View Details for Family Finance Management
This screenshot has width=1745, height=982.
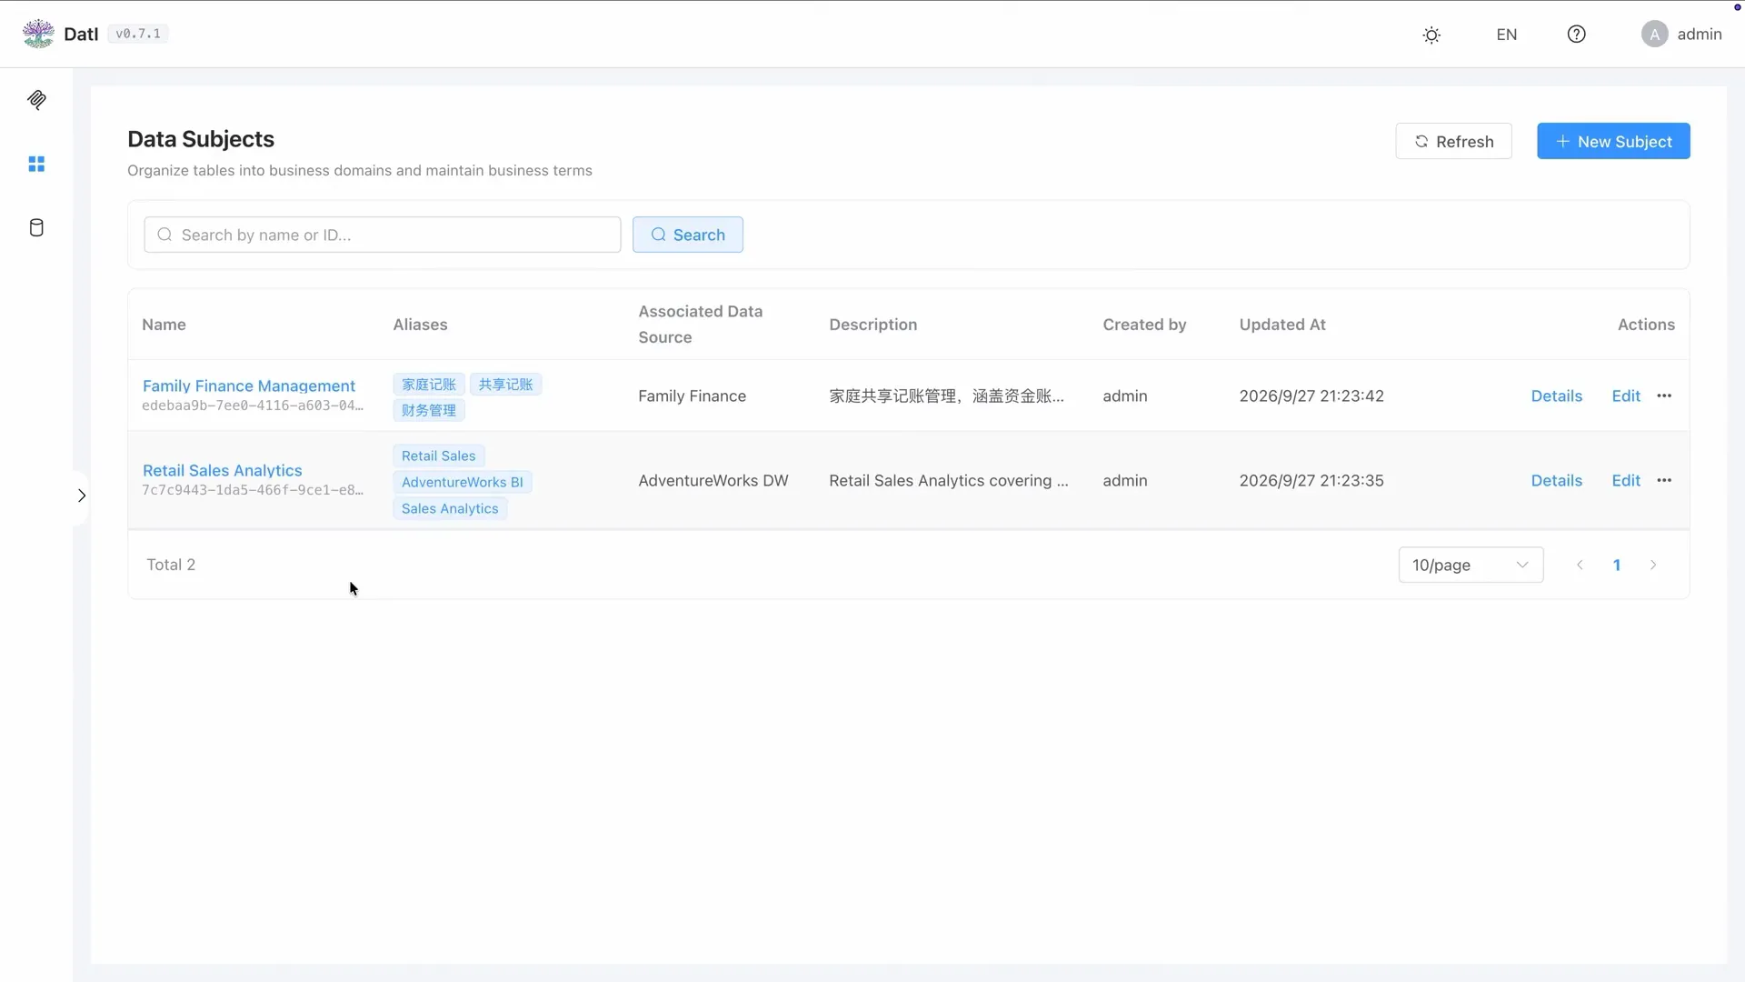(x=1556, y=396)
